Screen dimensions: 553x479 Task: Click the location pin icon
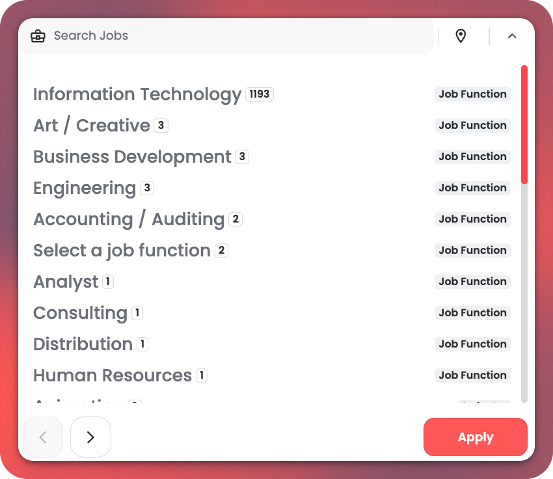461,36
